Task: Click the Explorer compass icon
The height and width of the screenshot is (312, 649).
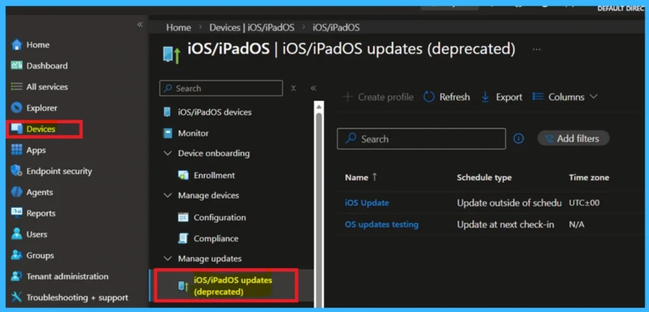Action: click(x=16, y=108)
